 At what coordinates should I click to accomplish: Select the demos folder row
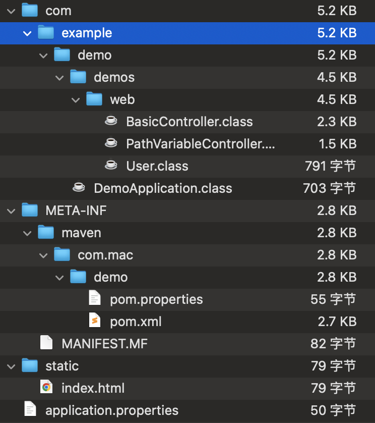(114, 77)
